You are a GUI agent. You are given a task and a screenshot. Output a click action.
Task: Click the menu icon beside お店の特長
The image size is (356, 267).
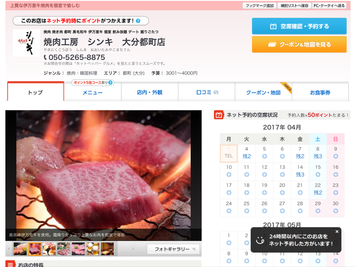click(10, 264)
